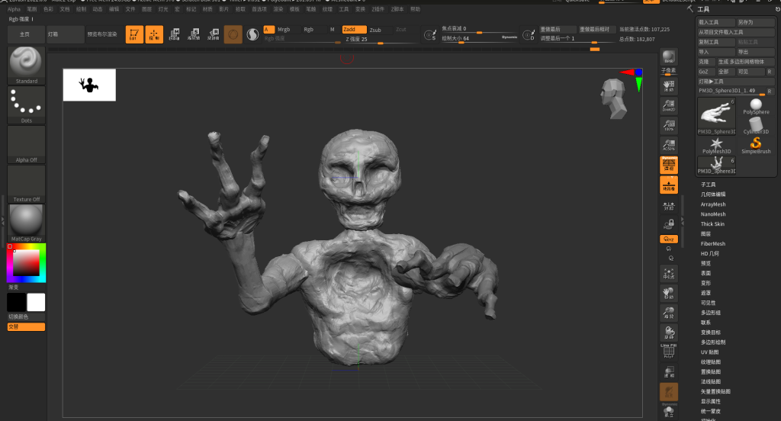Select the PM3D_Sphere3D hand tool thumbnail
Viewport: 781px width, 421px height.
tap(717, 116)
